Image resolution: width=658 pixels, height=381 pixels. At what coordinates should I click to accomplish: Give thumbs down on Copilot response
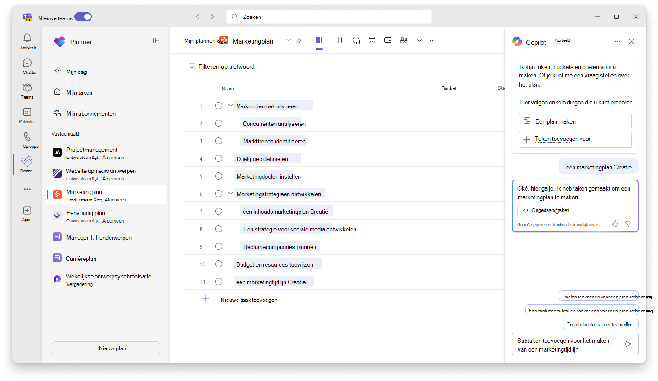[628, 224]
